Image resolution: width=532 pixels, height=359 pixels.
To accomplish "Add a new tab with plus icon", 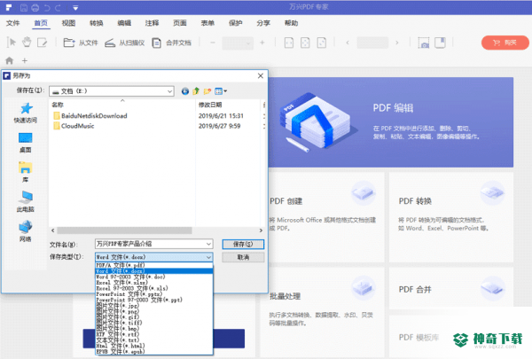I will pyautogui.click(x=25, y=61).
